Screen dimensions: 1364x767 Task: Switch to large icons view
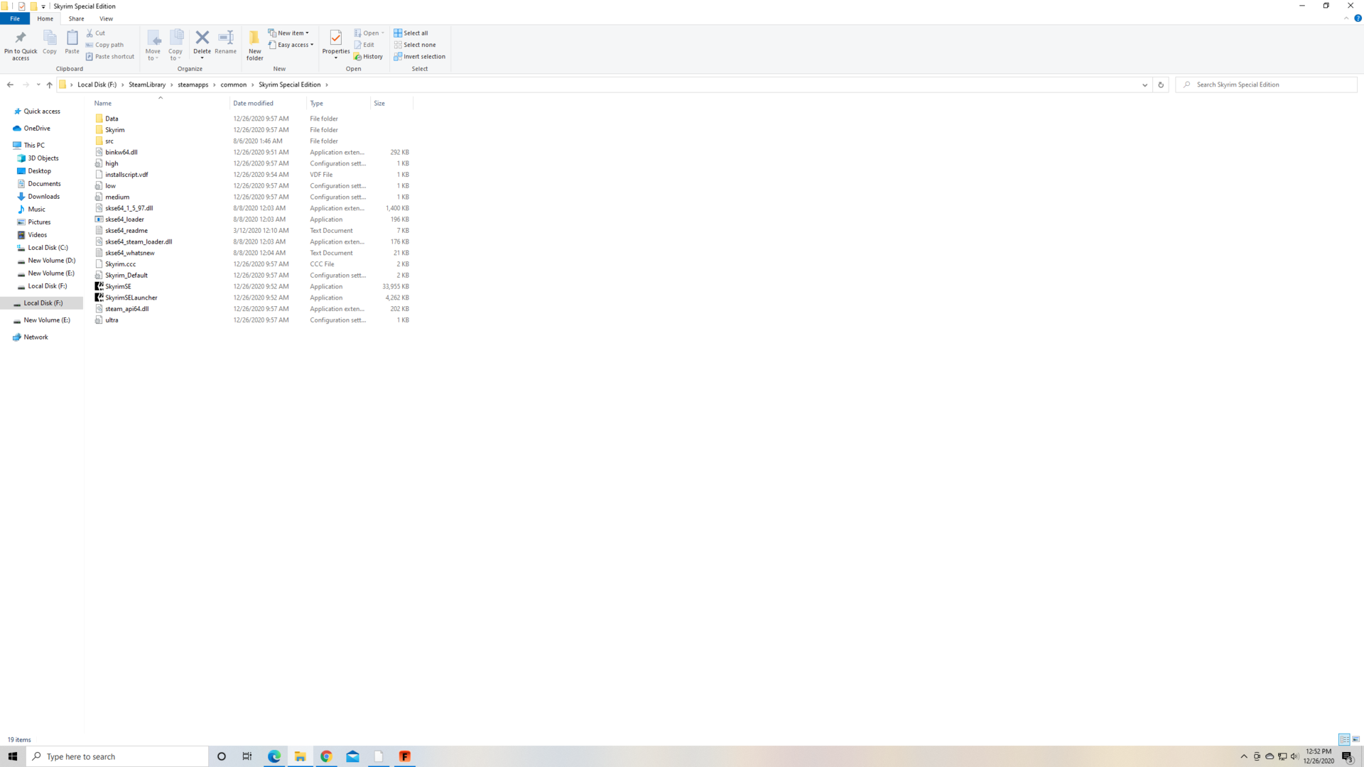(1356, 739)
